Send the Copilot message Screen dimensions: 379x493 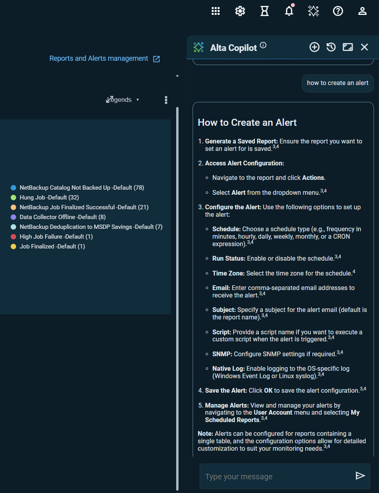(x=360, y=476)
